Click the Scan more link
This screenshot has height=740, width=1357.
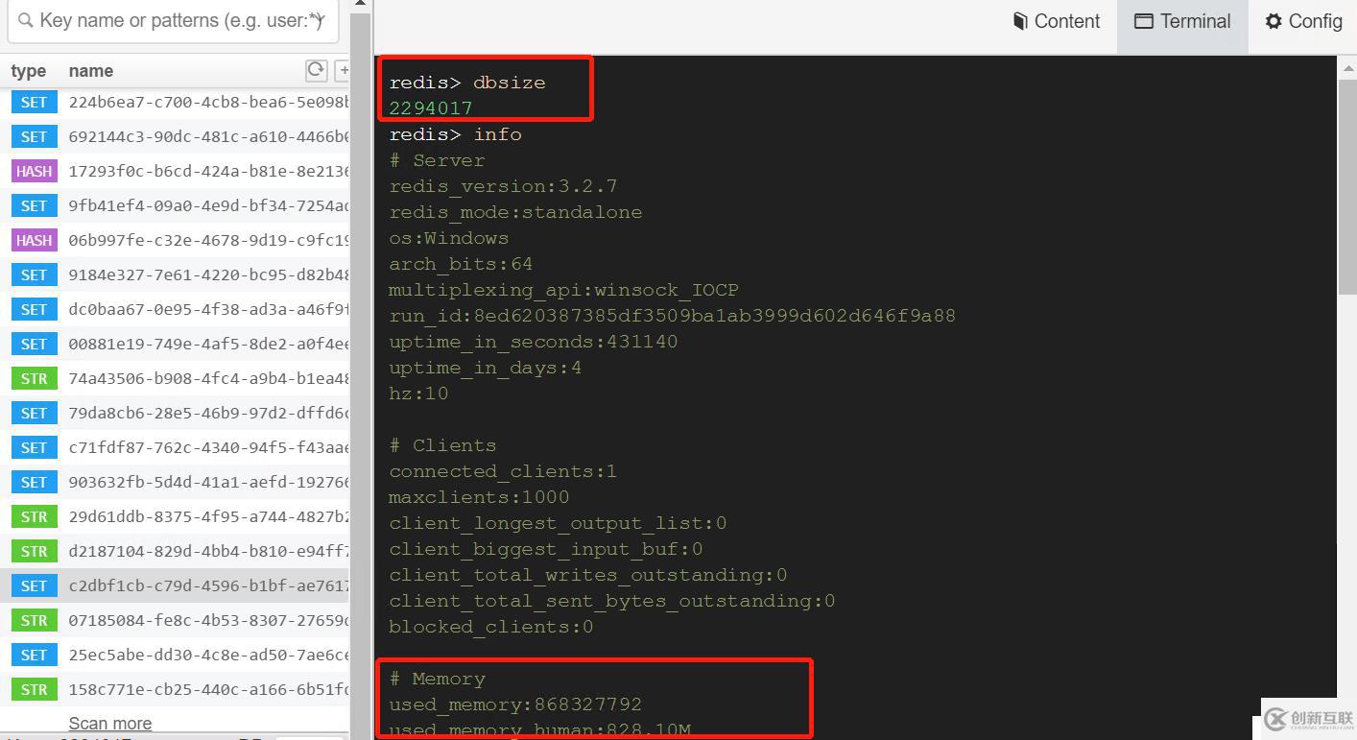click(x=110, y=723)
